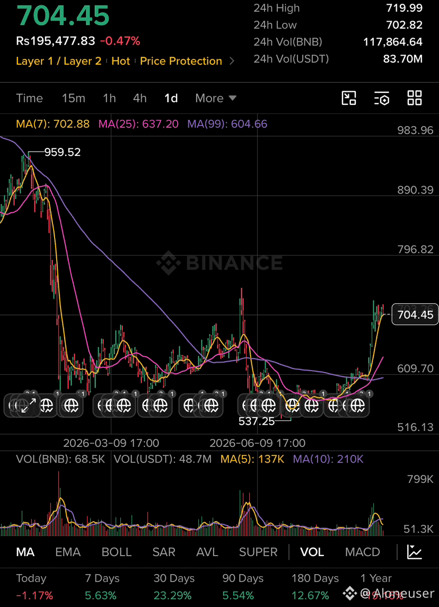This screenshot has width=439, height=607.
Task: Click the 959.52 high price marker
Action: click(63, 152)
